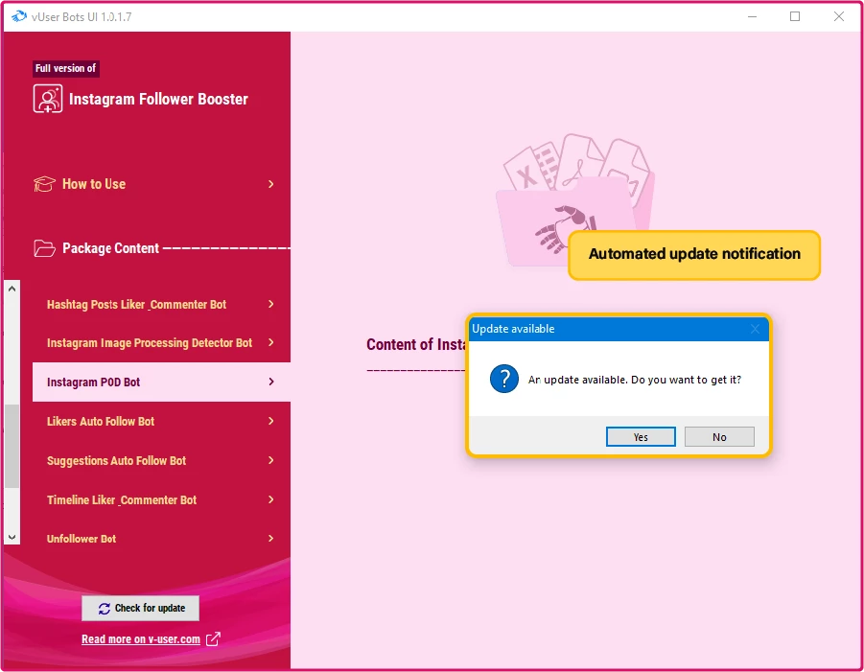864x672 pixels.
Task: Click the Full version of label
Action: [65, 68]
